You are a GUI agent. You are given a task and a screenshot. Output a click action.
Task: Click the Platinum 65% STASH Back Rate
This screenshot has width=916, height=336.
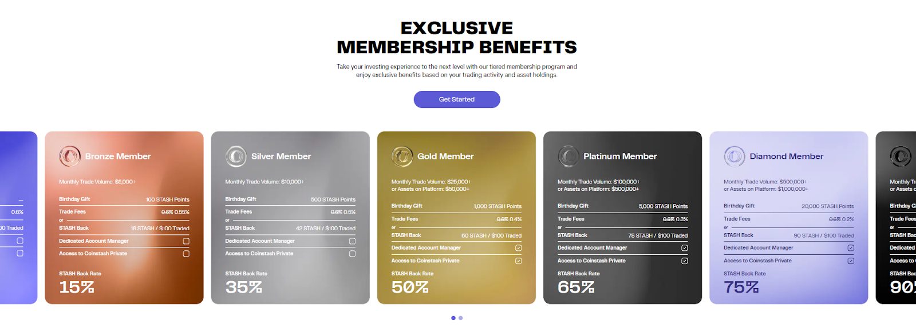click(576, 287)
